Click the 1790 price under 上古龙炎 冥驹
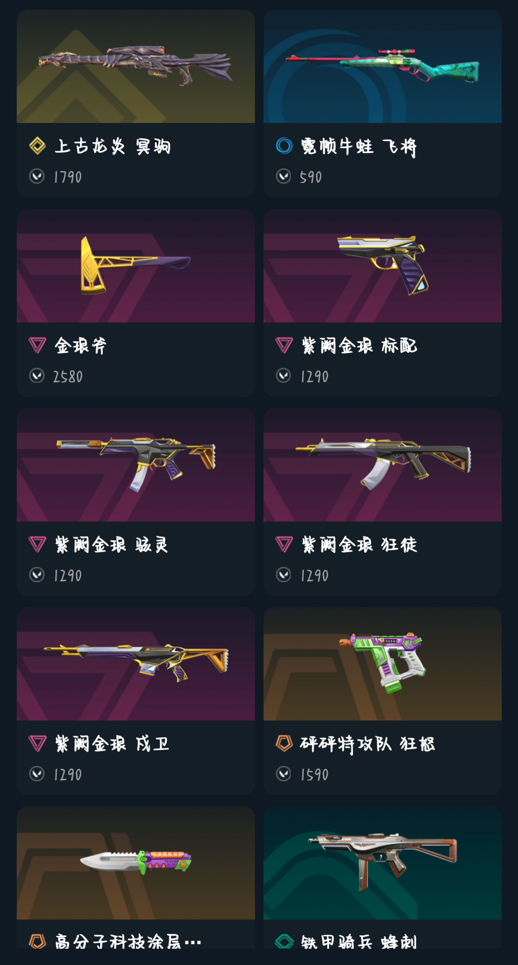Image resolution: width=518 pixels, height=965 pixels. [68, 177]
